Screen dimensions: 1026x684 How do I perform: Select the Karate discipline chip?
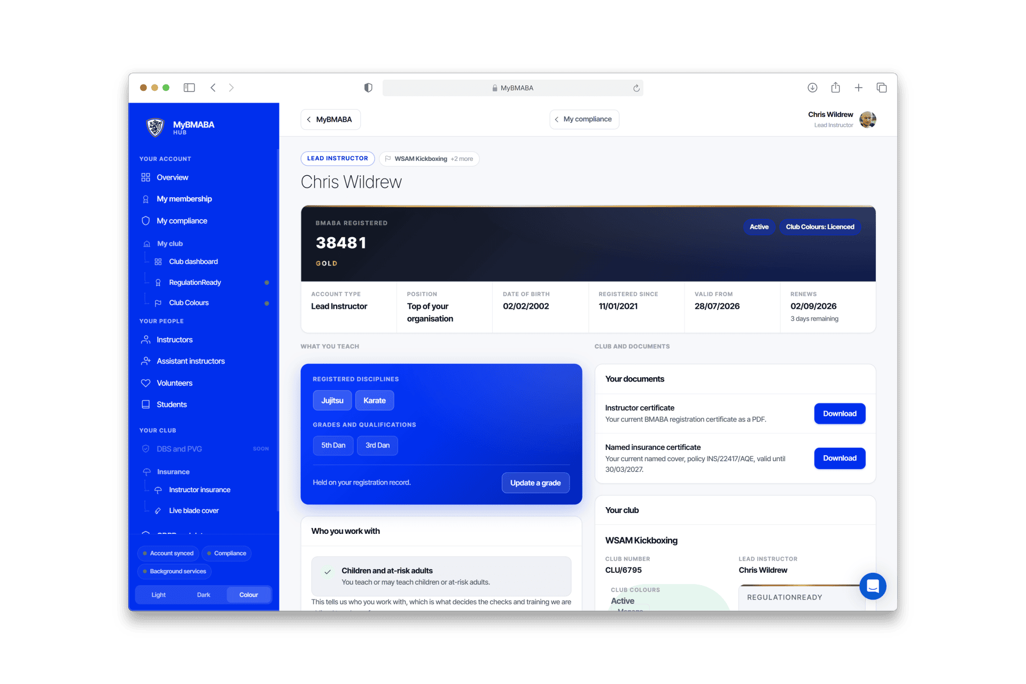point(375,401)
